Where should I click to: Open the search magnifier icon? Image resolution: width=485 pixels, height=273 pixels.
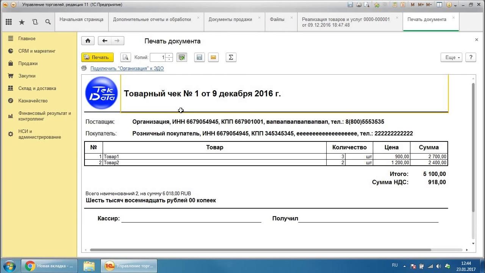pos(48,22)
